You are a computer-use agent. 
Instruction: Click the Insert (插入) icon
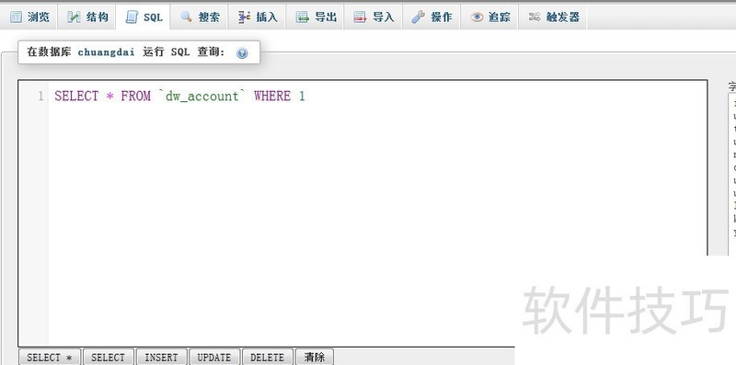point(244,17)
